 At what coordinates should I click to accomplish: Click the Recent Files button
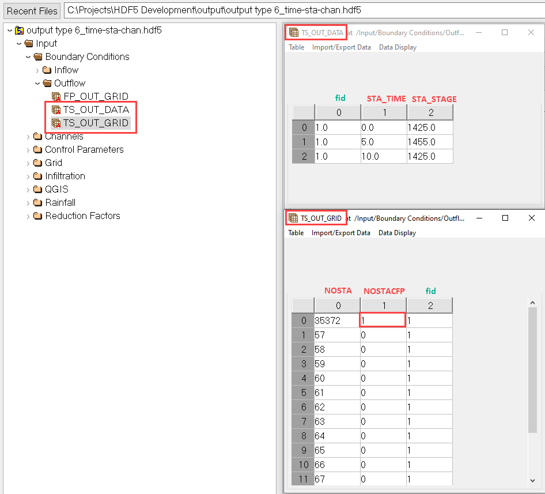[32, 11]
